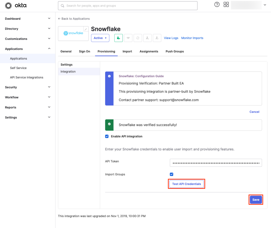Viewport: 271px width, 228px height.
Task: Disable the Enable API integration checkbox
Action: pyautogui.click(x=107, y=136)
